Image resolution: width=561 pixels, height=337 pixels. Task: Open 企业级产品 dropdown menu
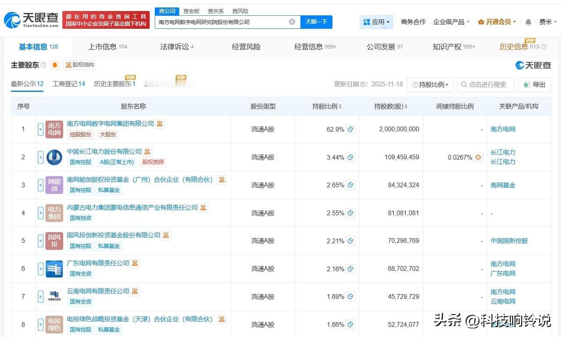(x=451, y=22)
